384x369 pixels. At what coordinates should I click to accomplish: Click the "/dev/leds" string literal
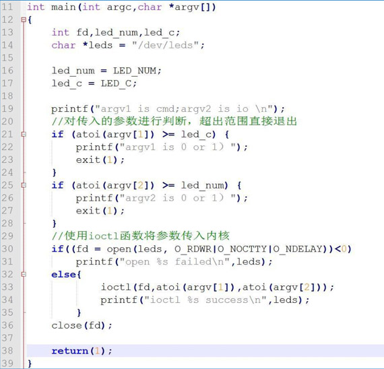(x=165, y=45)
